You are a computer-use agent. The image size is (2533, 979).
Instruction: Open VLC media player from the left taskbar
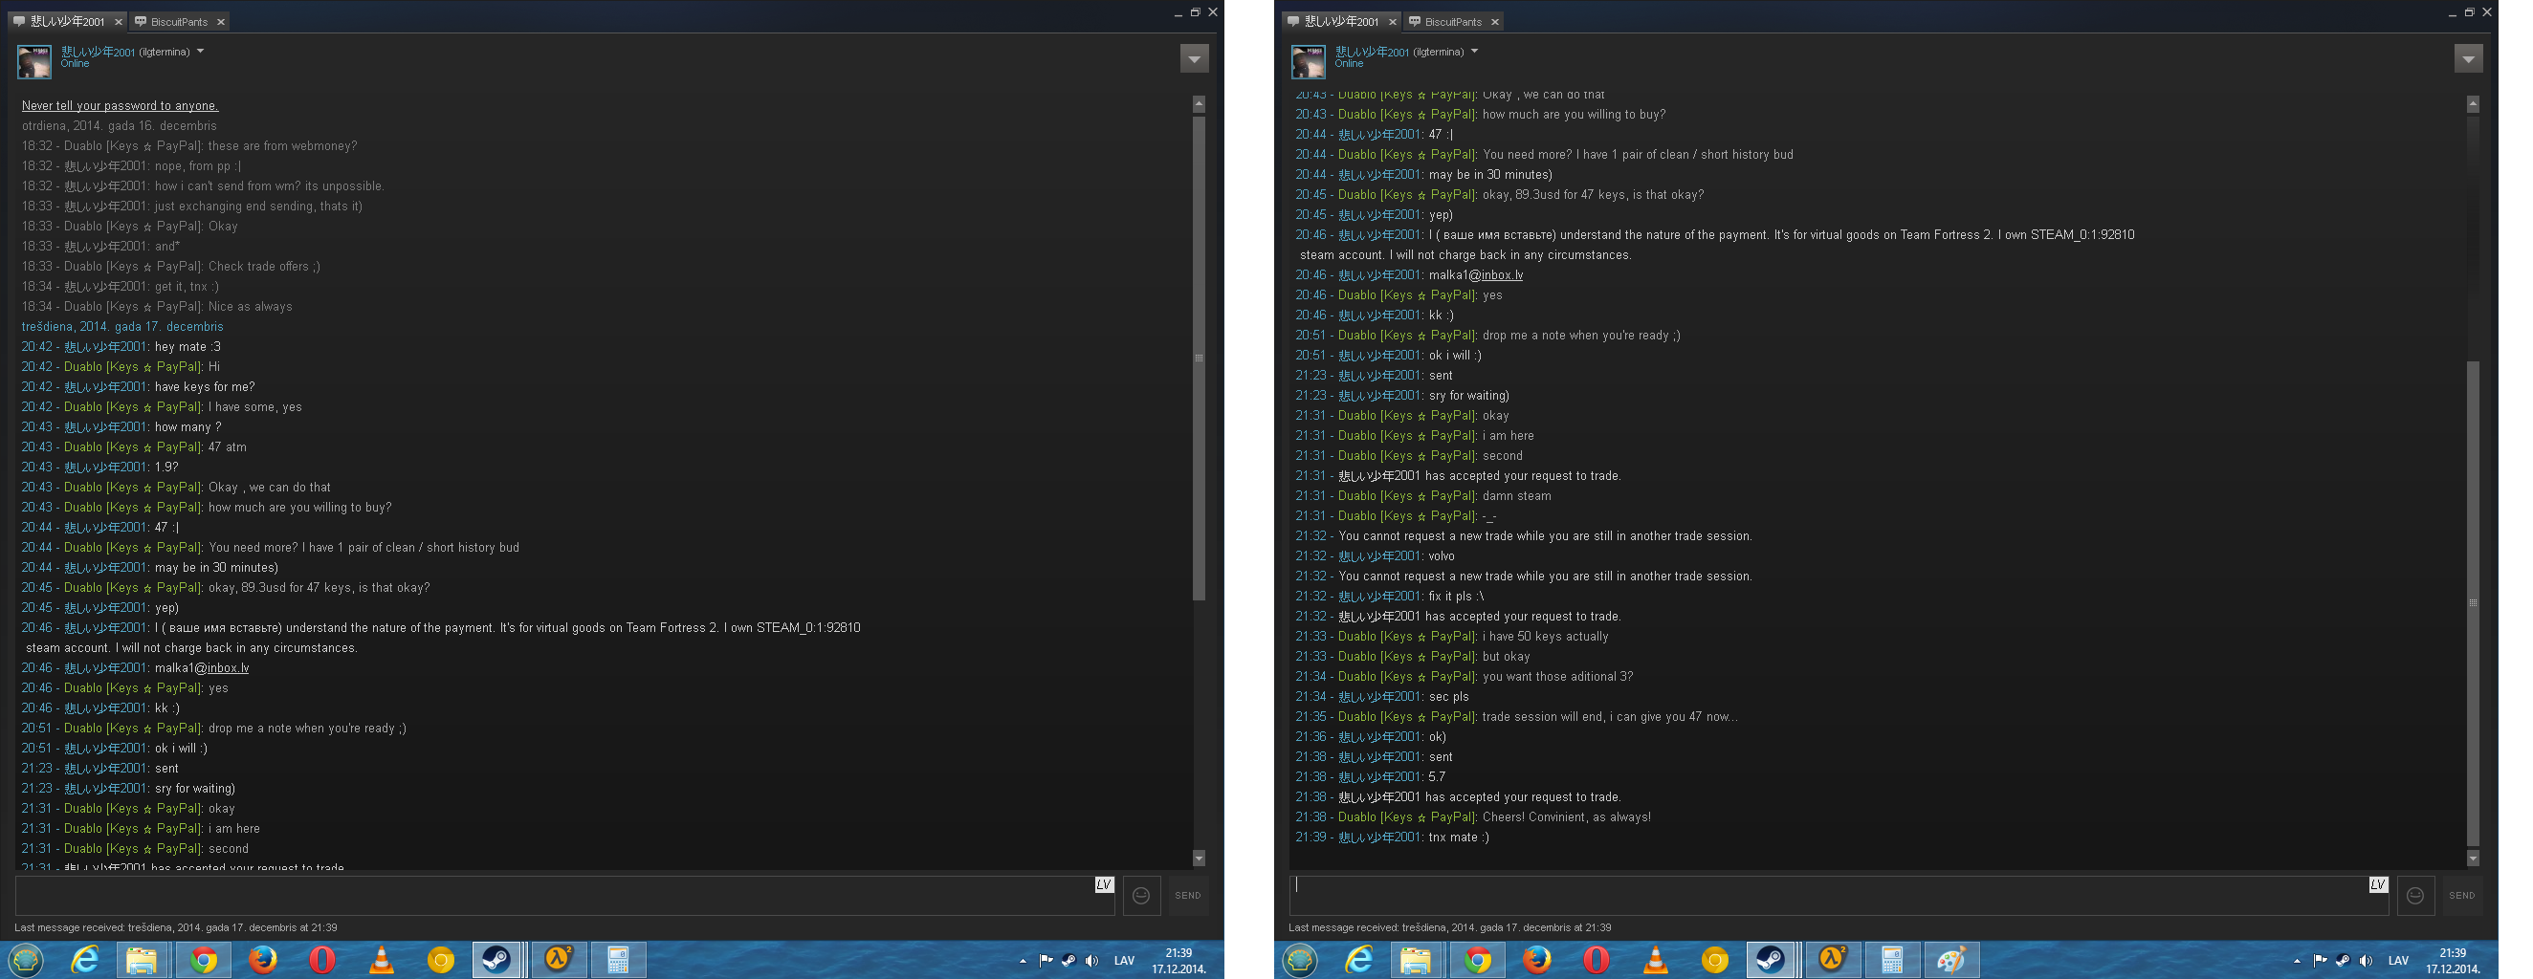click(x=382, y=959)
